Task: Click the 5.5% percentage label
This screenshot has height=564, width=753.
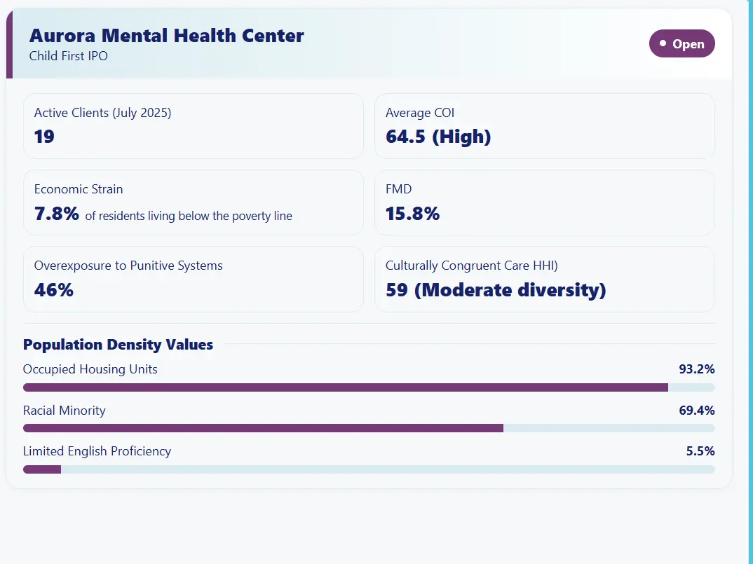Action: [x=700, y=450]
